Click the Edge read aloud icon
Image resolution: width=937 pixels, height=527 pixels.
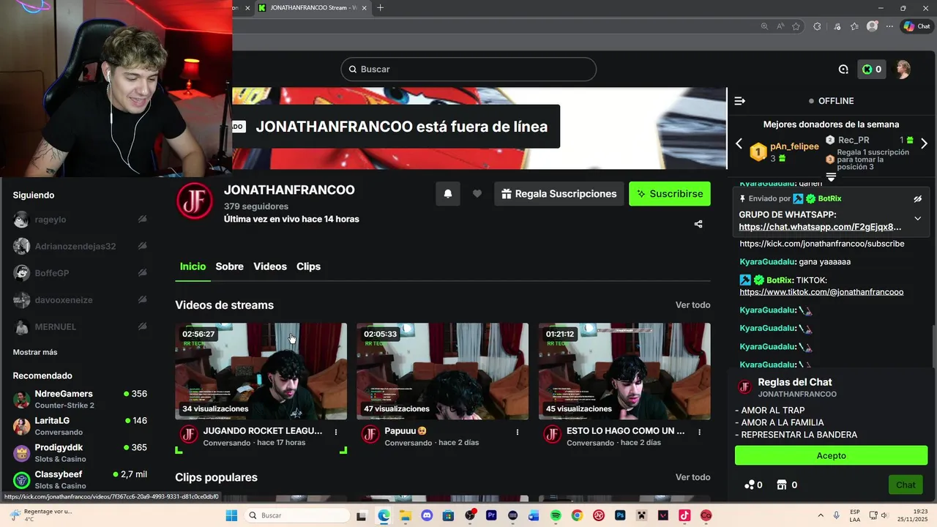coord(780,26)
